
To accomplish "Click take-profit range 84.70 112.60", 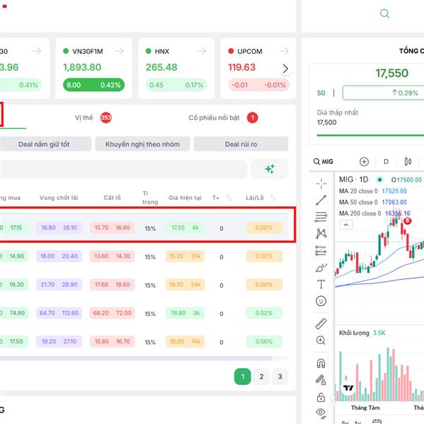I will coord(59,313).
